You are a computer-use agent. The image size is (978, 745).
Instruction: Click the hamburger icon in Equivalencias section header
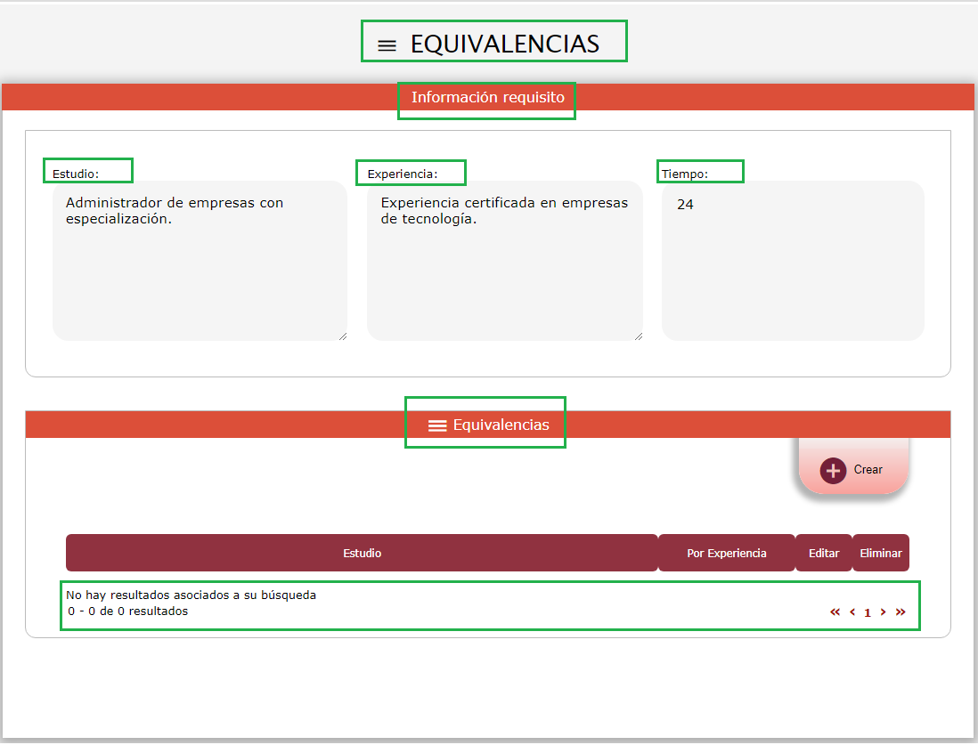(437, 425)
